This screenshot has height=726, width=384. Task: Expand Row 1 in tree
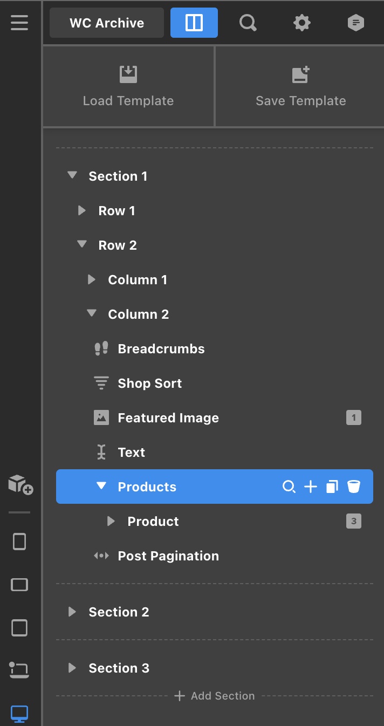[x=82, y=211]
